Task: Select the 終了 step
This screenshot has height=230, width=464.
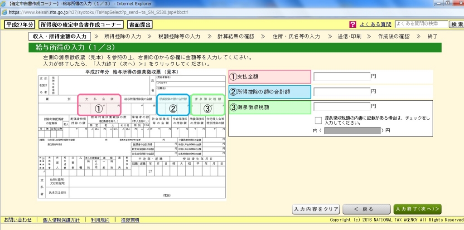Action: point(432,36)
